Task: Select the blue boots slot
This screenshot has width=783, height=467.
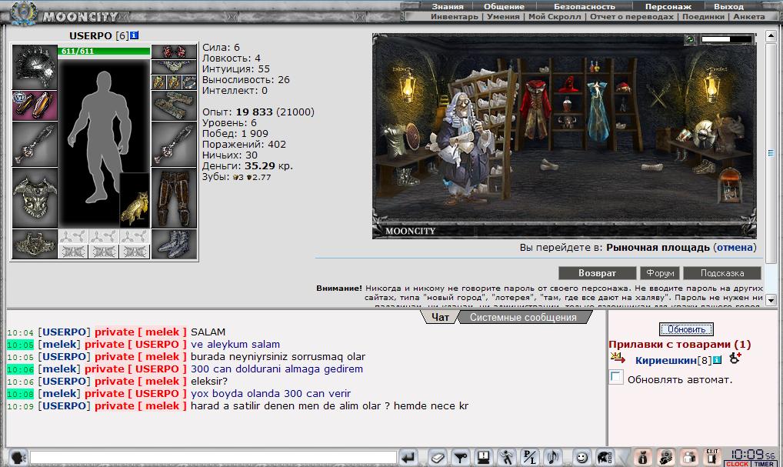Action: (x=174, y=244)
